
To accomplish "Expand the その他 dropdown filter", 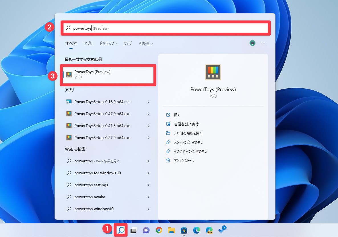I will 146,44.
